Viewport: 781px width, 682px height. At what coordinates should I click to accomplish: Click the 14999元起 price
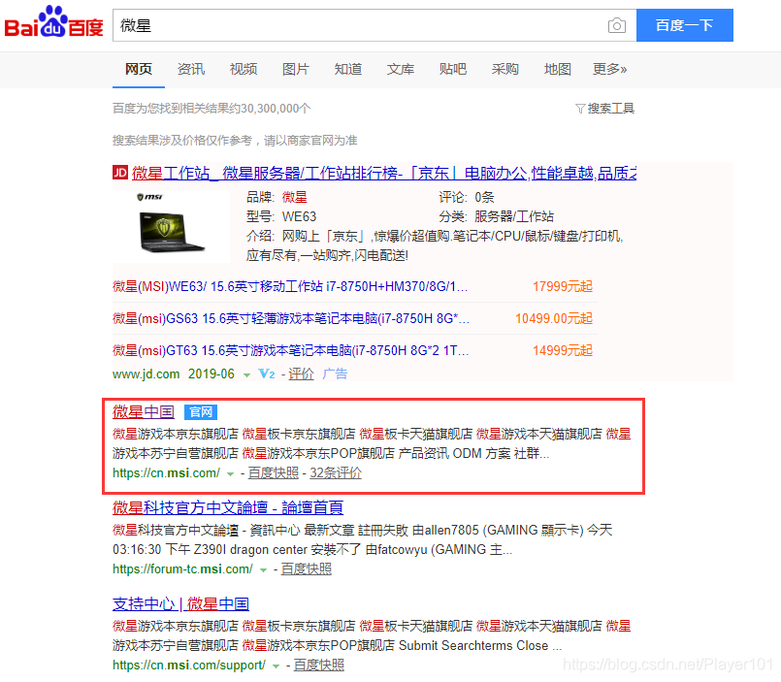tap(563, 350)
